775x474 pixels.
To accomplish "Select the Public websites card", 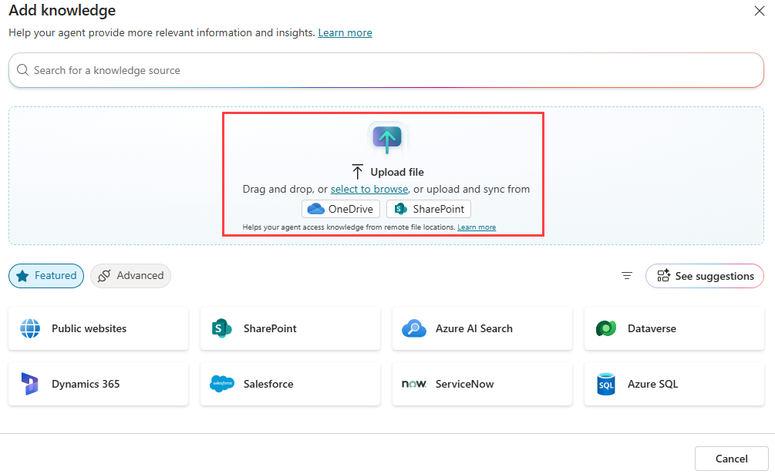I will click(x=99, y=328).
